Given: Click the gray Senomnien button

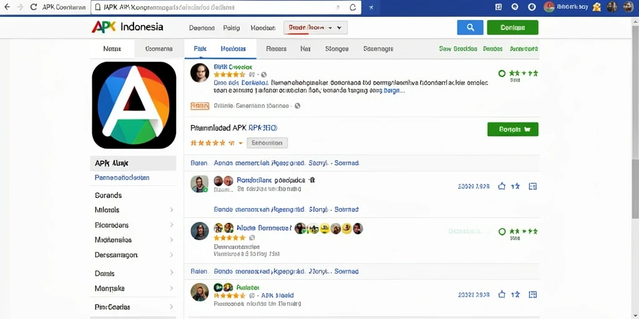Looking at the screenshot, I should [267, 143].
